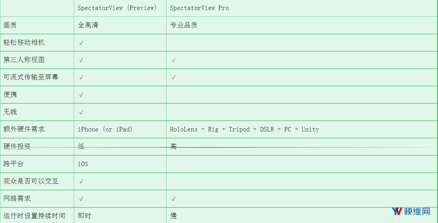
Task: Click the Preview checkmark in the 无线 row
Action: [81, 112]
